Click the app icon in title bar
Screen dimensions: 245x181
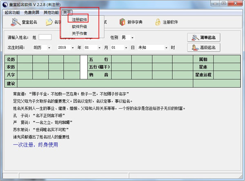(4, 4)
